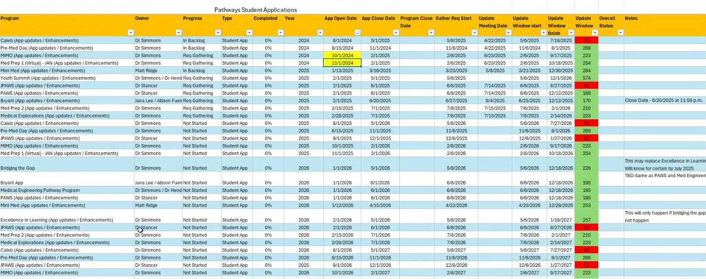Image resolution: width=706 pixels, height=279 pixels.
Task: Open the Program column filter dropdown
Action: click(x=130, y=33)
